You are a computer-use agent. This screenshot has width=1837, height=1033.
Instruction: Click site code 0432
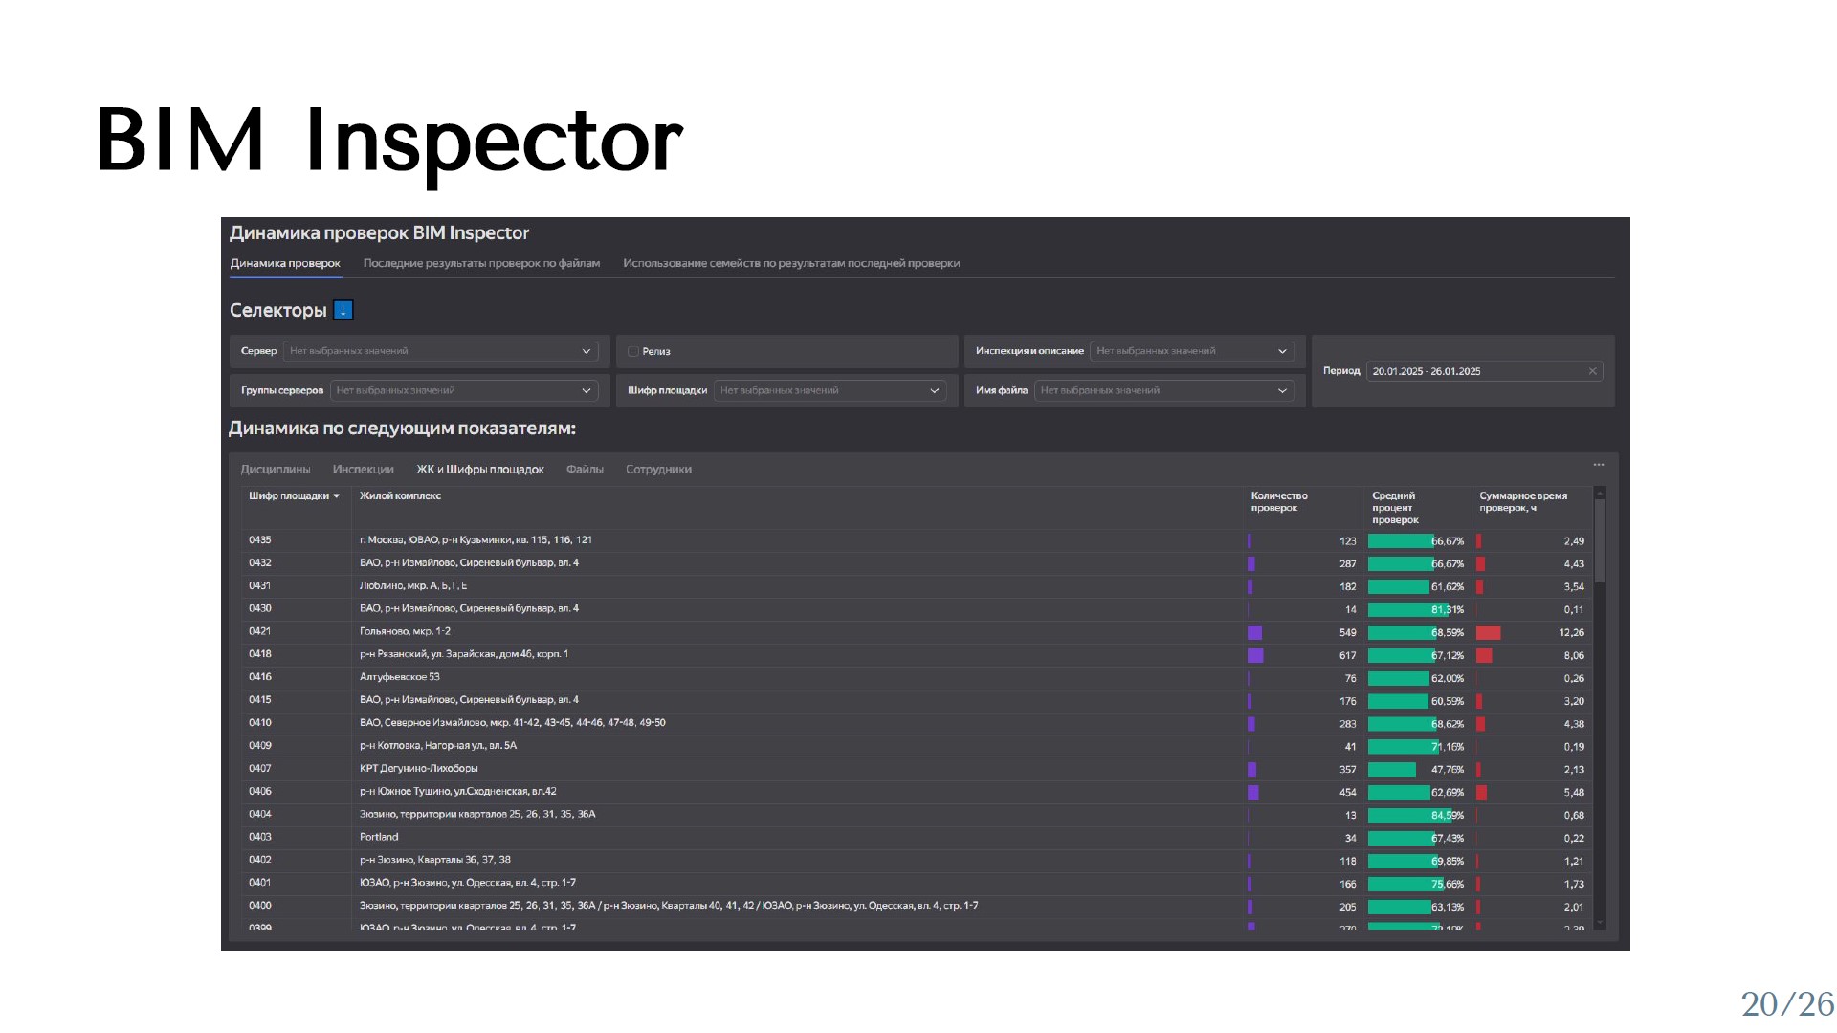point(260,563)
